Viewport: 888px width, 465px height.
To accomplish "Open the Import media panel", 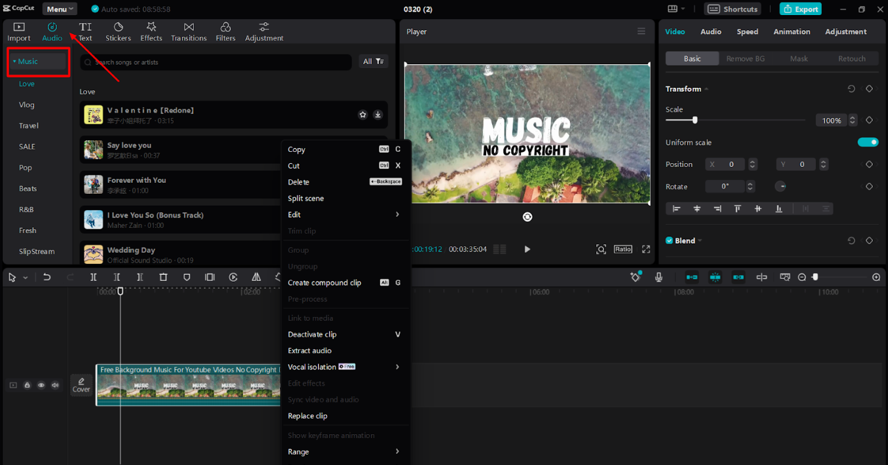I will click(19, 31).
